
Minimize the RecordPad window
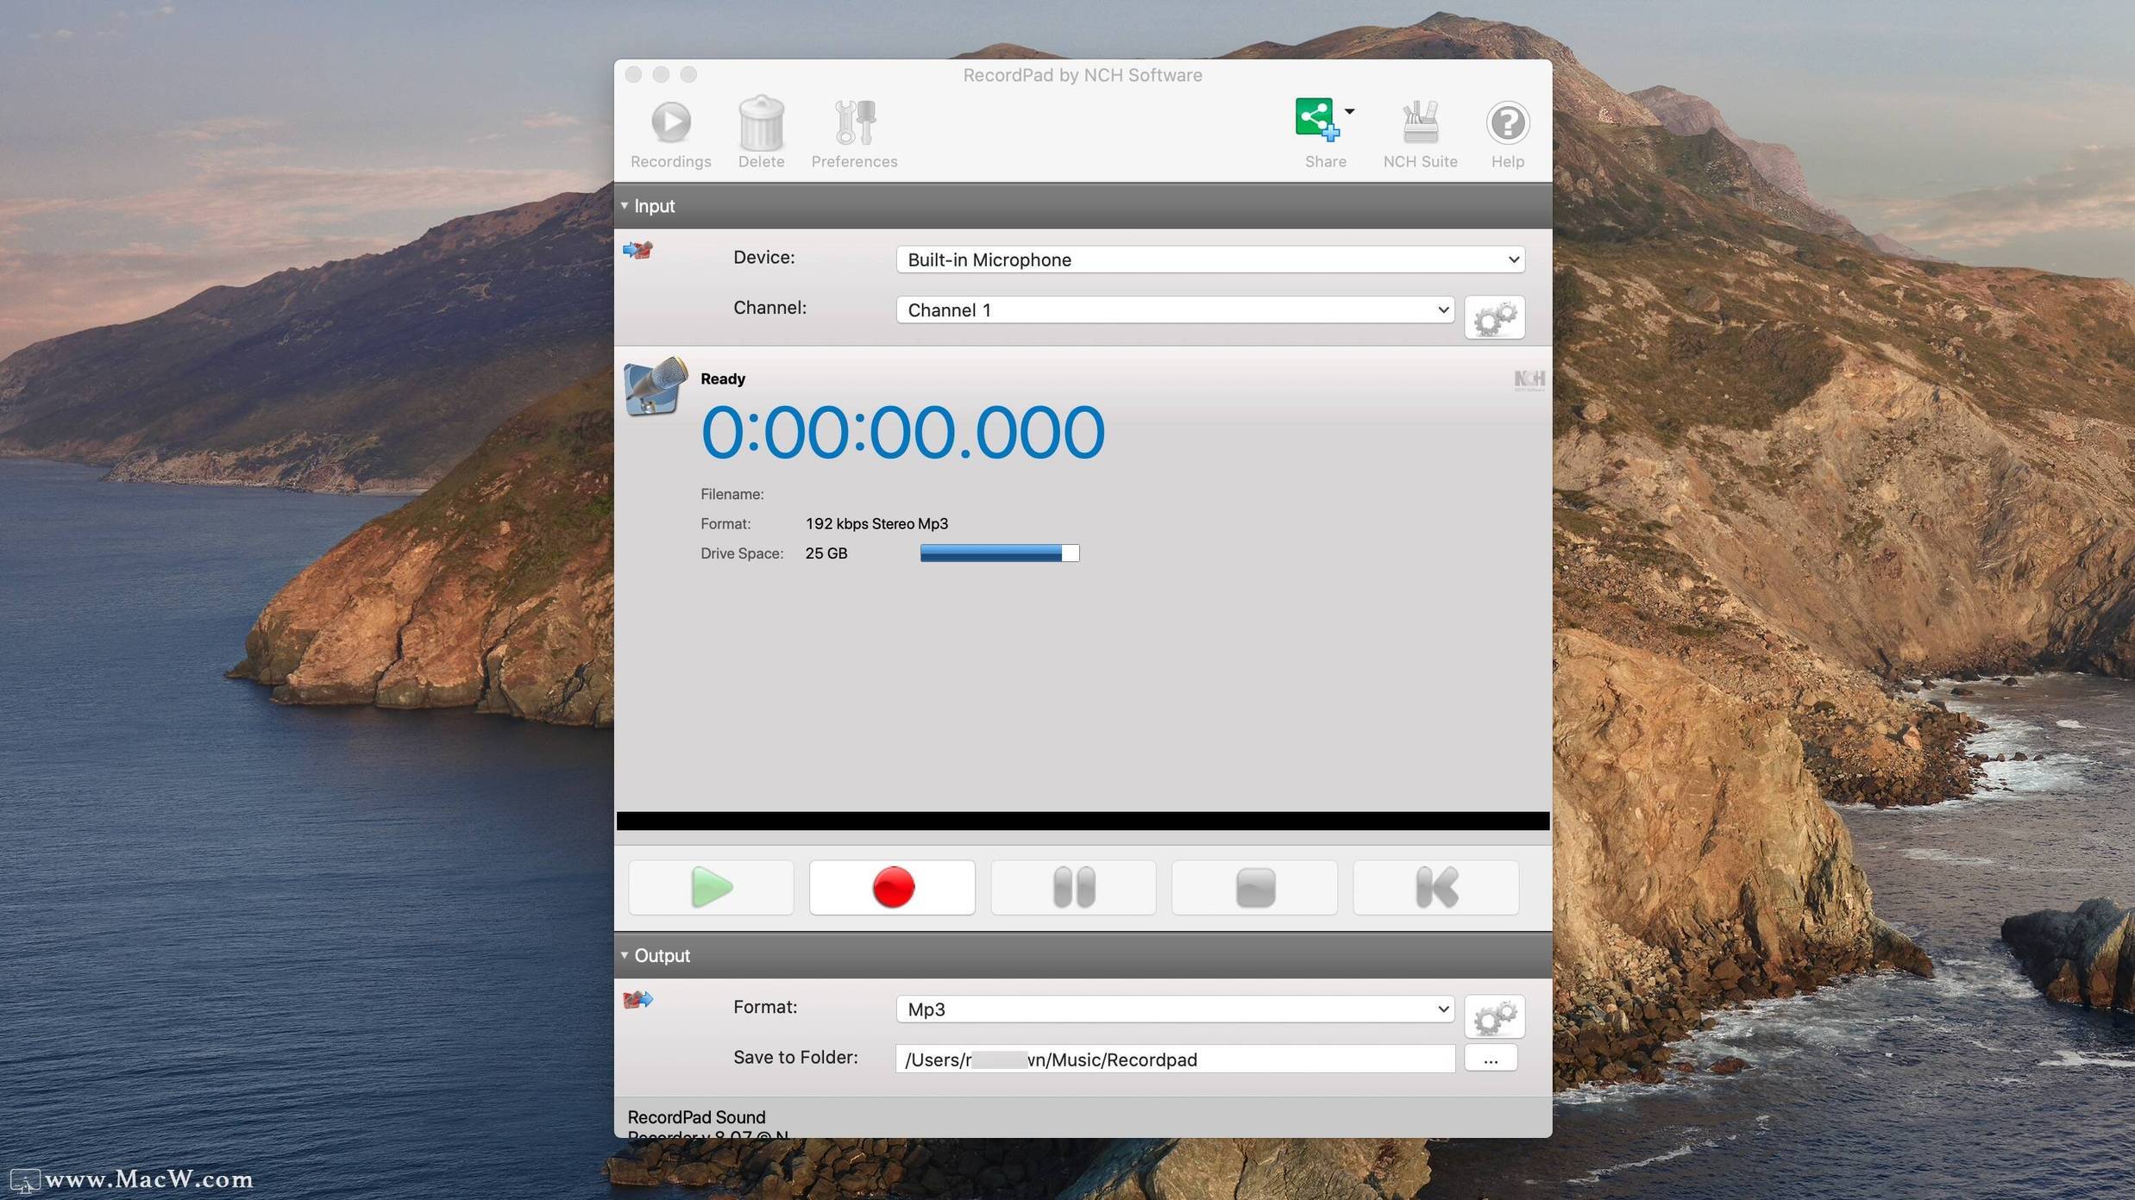(661, 74)
